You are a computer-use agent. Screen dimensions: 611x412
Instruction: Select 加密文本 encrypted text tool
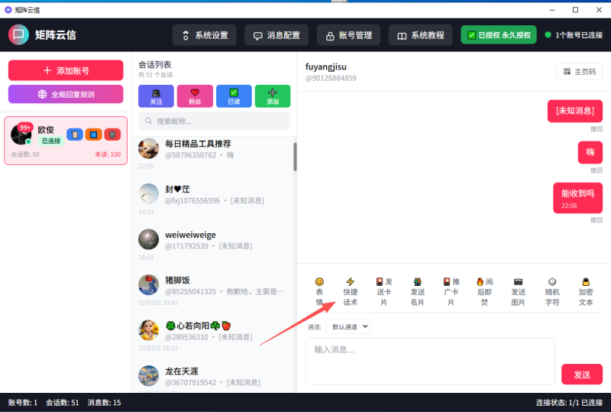586,291
